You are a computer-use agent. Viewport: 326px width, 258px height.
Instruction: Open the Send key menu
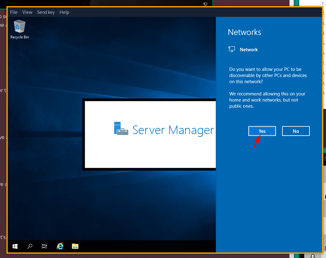[x=46, y=12]
